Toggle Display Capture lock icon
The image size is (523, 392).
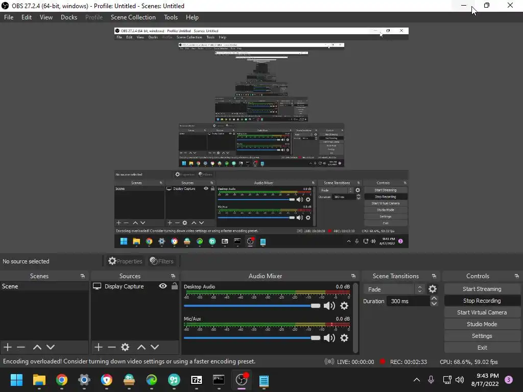175,286
